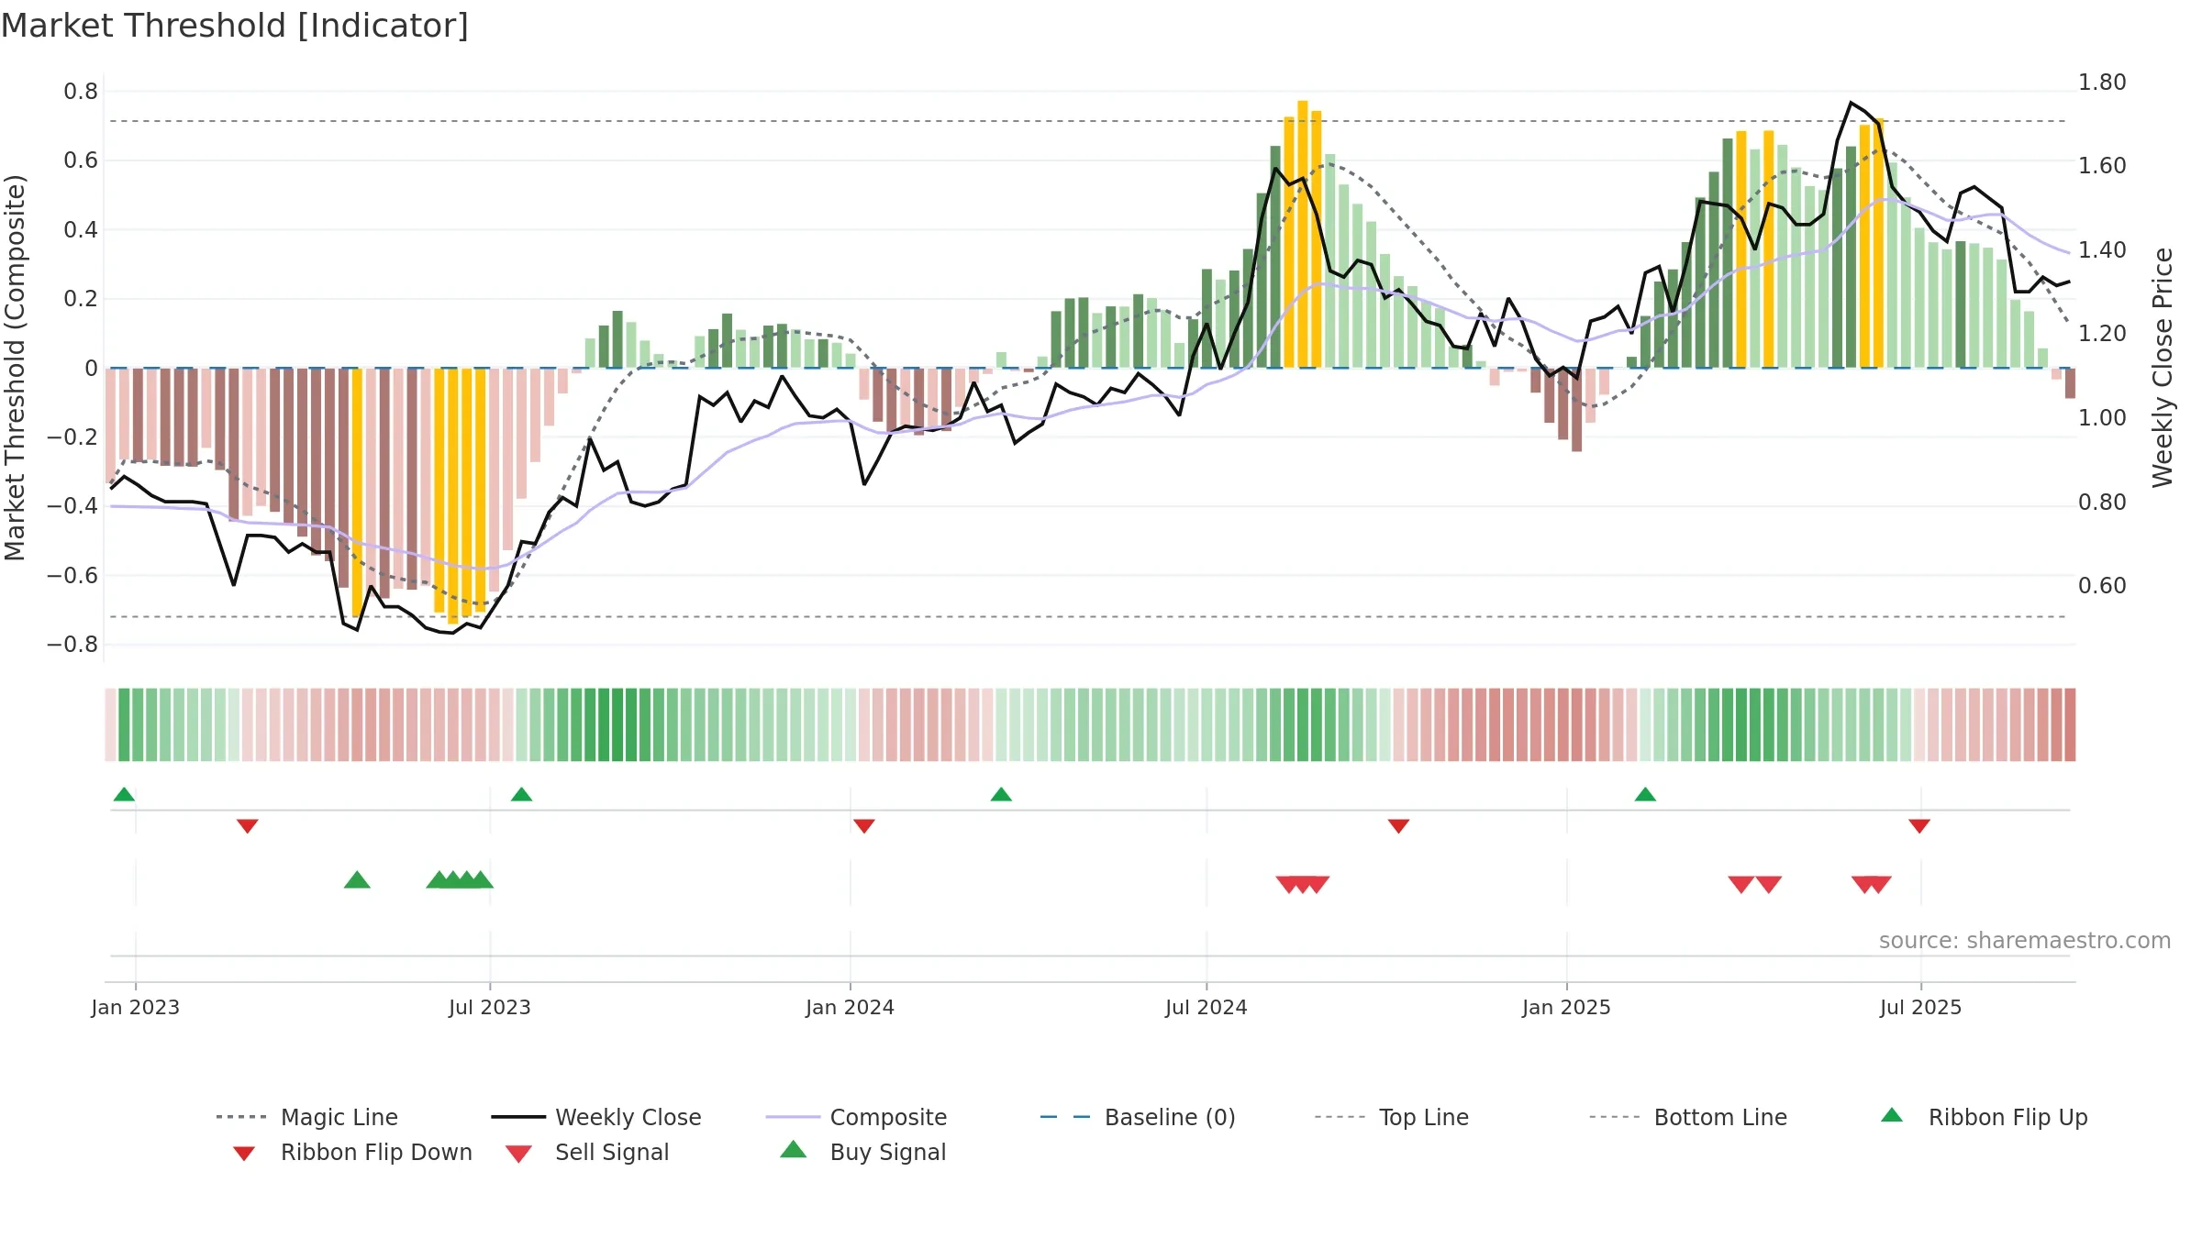Click the −0.4 left axis value
The height and width of the screenshot is (1238, 2202).
coord(72,505)
